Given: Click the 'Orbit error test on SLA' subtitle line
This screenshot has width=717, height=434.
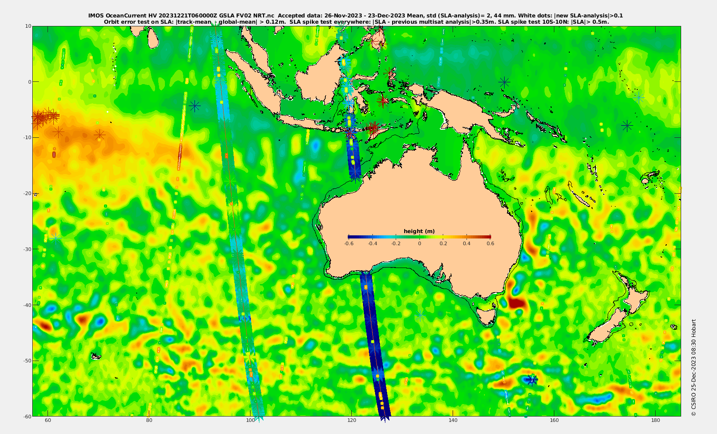Looking at the screenshot, I should pos(356,21).
